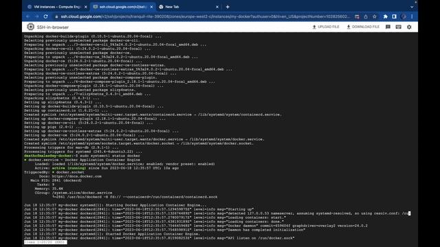Click the 'Unpacking docker-buildx-plugin' first terminal line
This screenshot has height=247, width=440.
tap(93, 36)
